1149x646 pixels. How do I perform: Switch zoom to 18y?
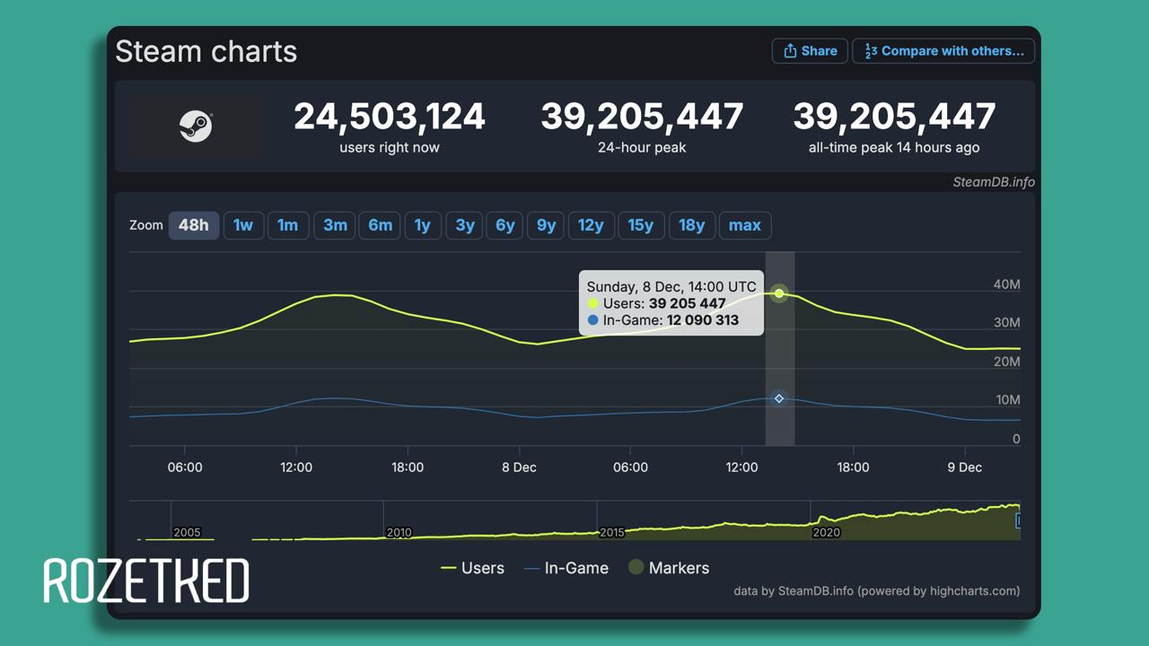[692, 225]
